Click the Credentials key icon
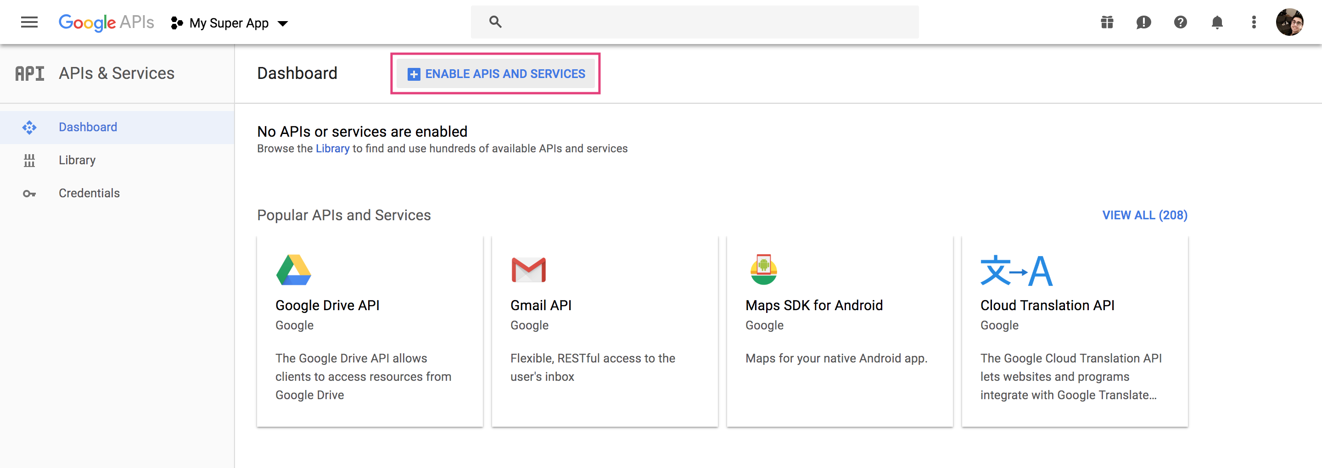Screen dimensions: 1322x468 [29, 194]
